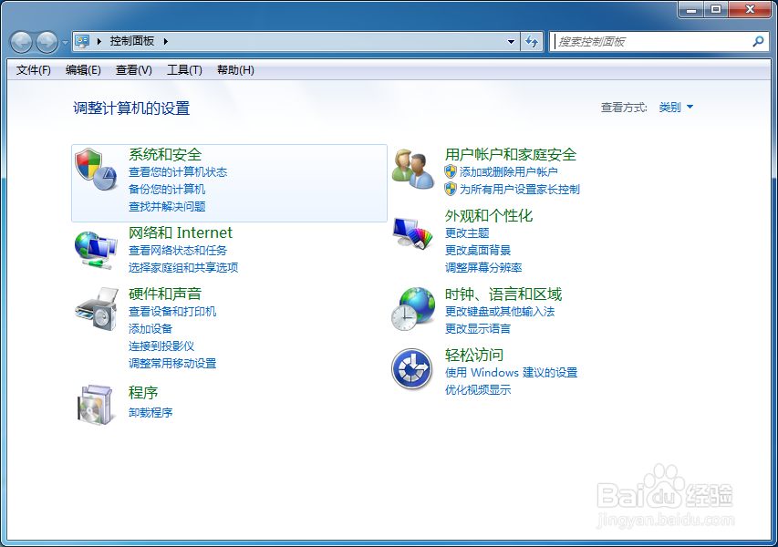Click the control panel icon in address bar
The image size is (778, 547).
click(82, 41)
